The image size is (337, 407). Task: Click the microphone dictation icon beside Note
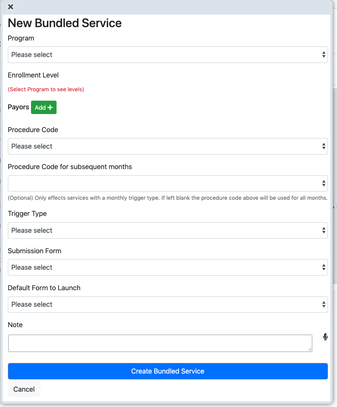[325, 337]
